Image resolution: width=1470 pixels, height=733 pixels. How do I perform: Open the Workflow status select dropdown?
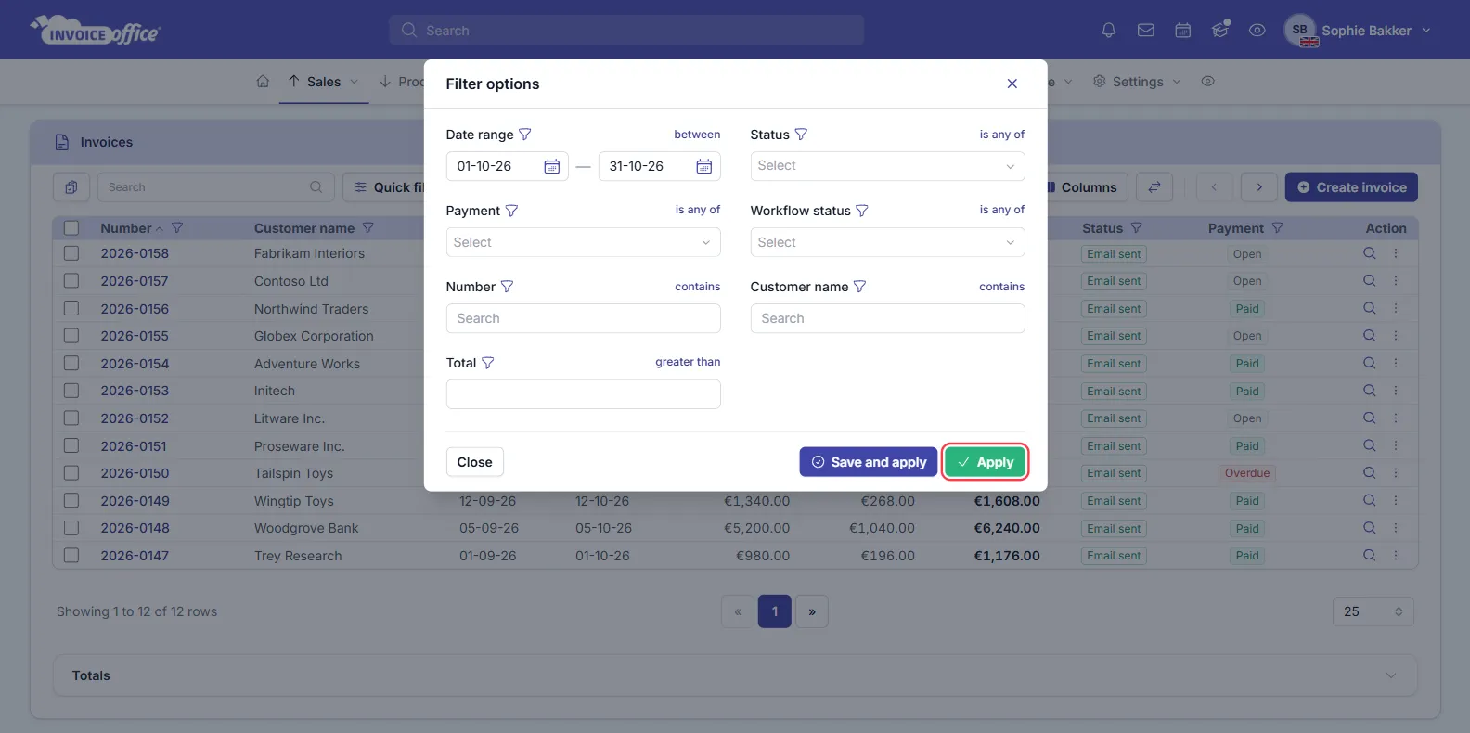coord(887,242)
